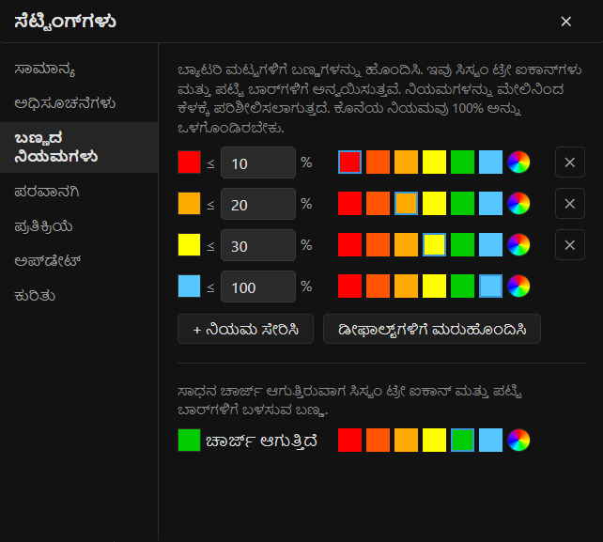This screenshot has height=542, width=603.
Task: Open custom color wheel for charging color
Action: (x=518, y=440)
